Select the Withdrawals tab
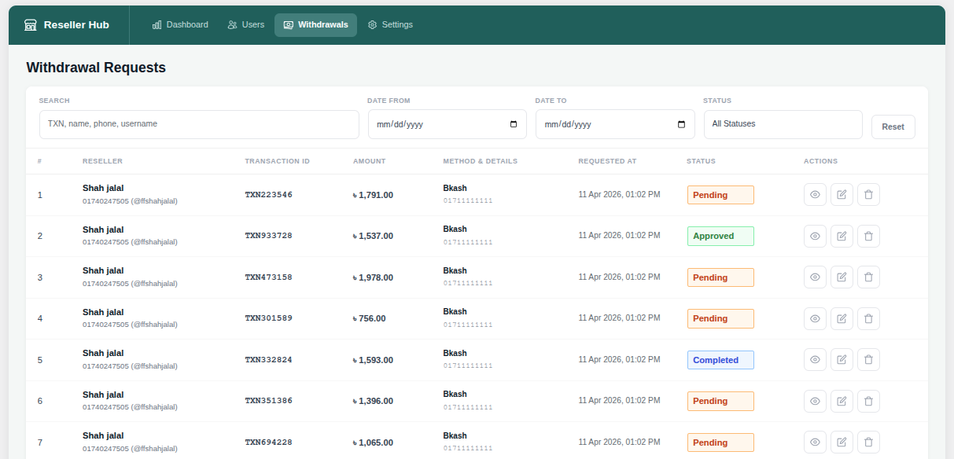 pyautogui.click(x=315, y=25)
